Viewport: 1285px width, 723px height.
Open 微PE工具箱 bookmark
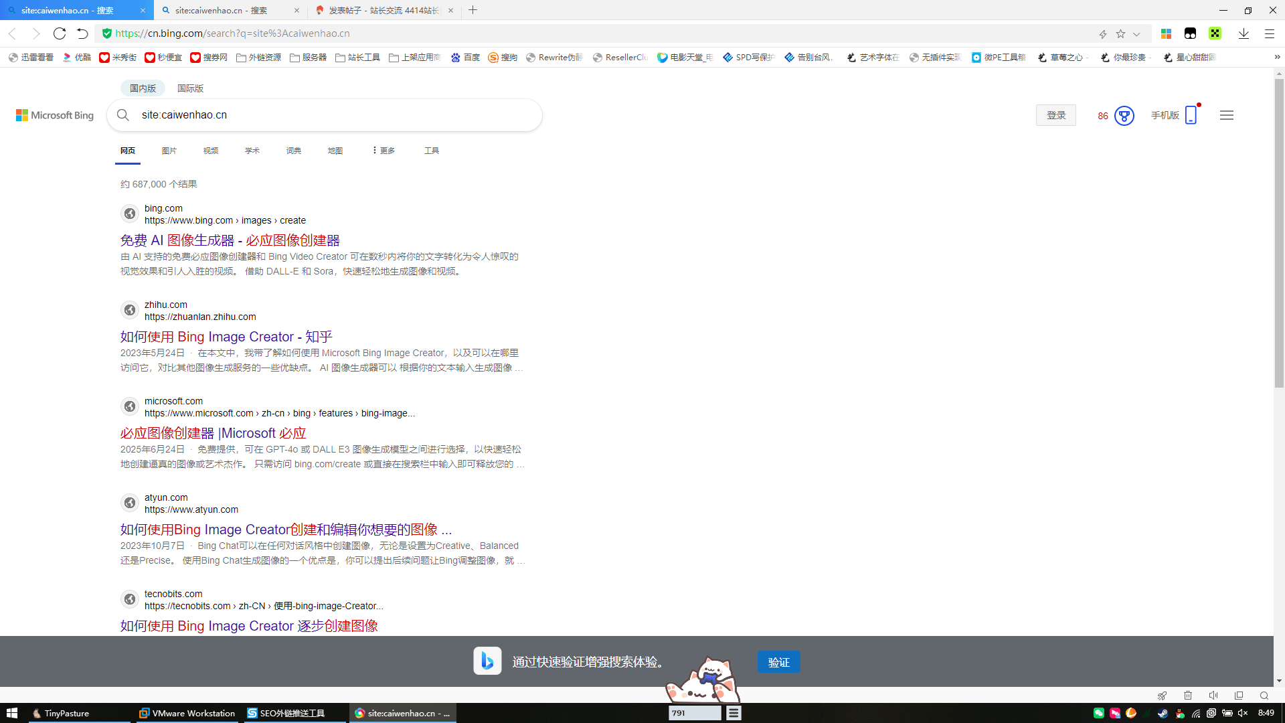(x=999, y=58)
